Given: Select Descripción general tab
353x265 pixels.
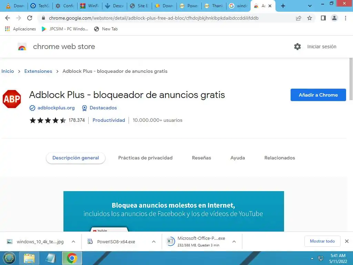Looking at the screenshot, I should tap(75, 158).
